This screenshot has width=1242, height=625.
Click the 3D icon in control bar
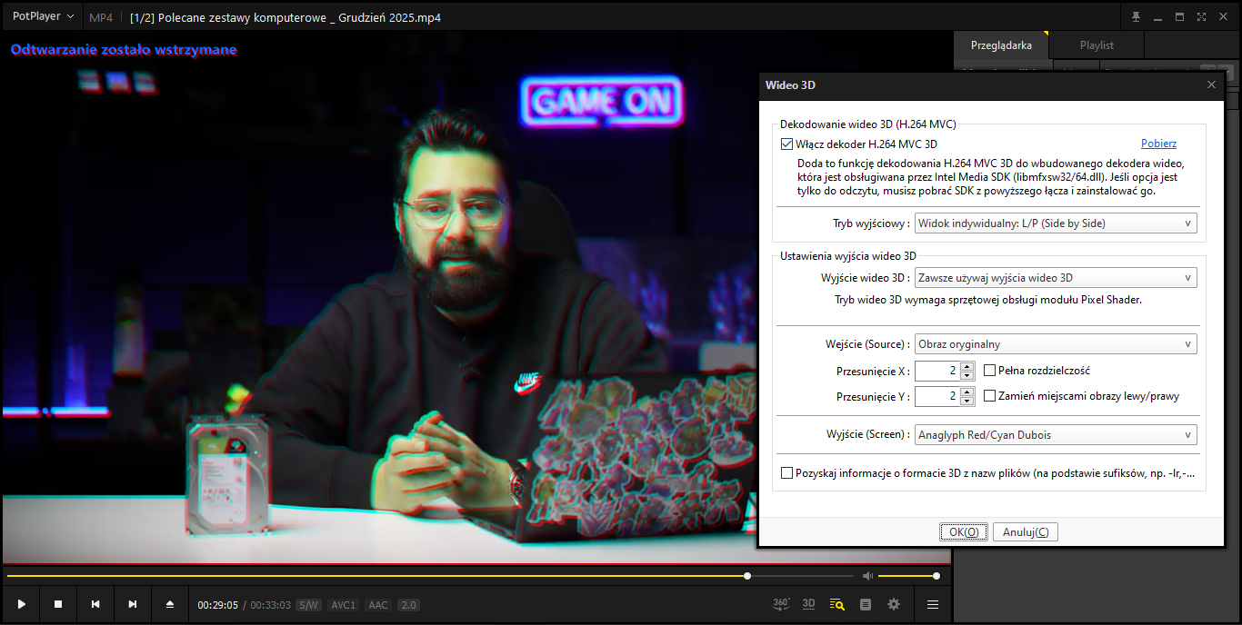point(808,604)
